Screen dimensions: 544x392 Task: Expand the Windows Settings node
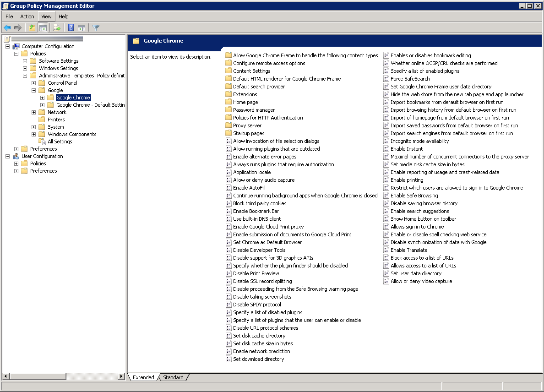pyautogui.click(x=25, y=68)
